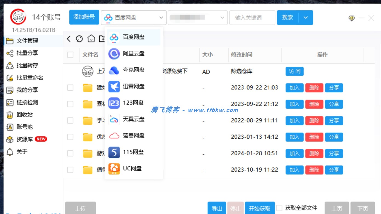Click the 开始获取 button
The height and width of the screenshot is (214, 381).
259,208
